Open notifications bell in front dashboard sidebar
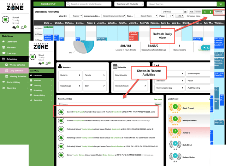 (47, 64)
